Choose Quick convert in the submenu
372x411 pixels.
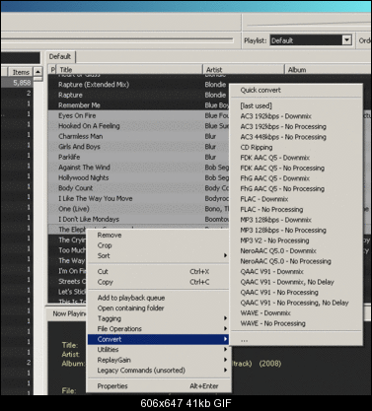[x=296, y=90]
